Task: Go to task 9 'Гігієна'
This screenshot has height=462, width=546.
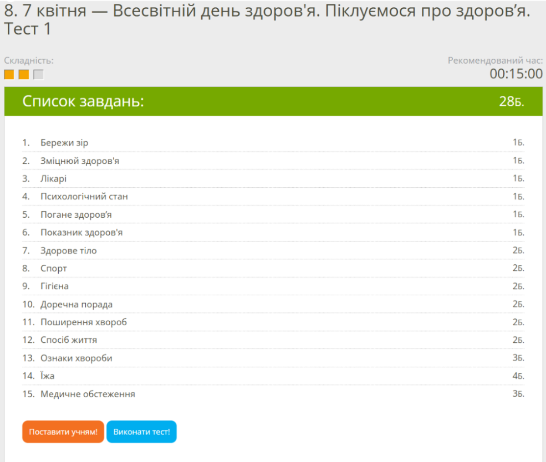Action: (54, 286)
